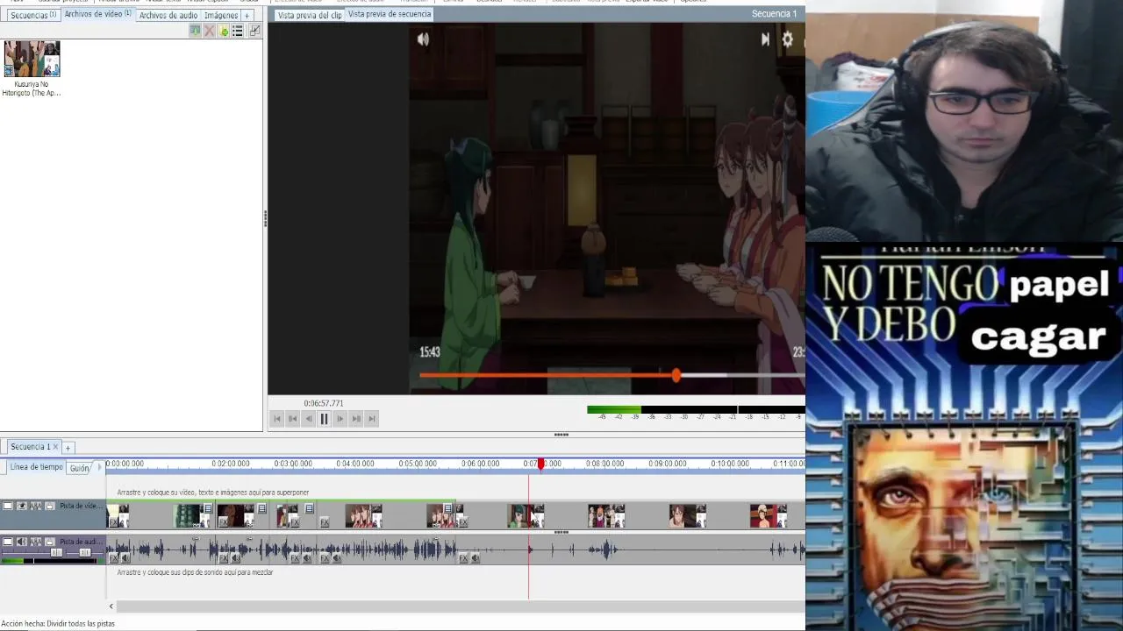1123x631 pixels.
Task: Open FX on the video clip near 0:03:00
Action: tap(295, 522)
